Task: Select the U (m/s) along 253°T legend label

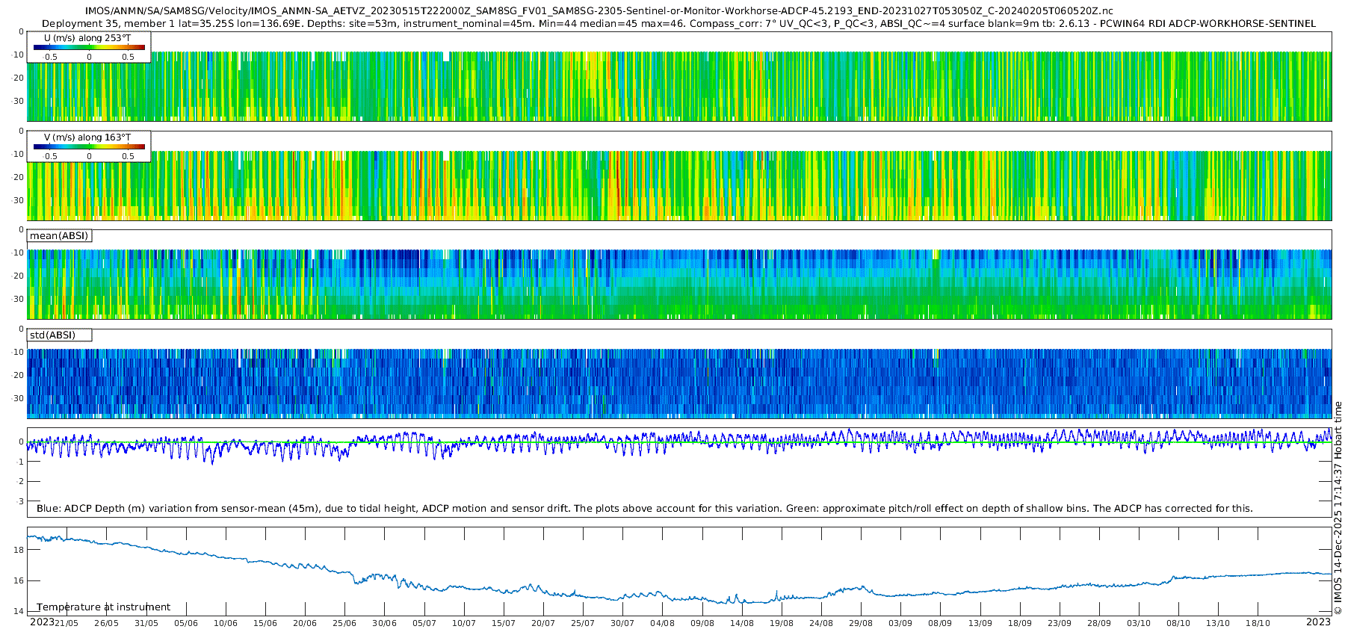Action: coord(87,37)
